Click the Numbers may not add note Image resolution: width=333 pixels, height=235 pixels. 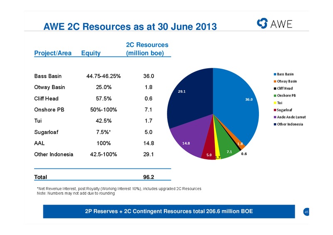tap(76, 193)
